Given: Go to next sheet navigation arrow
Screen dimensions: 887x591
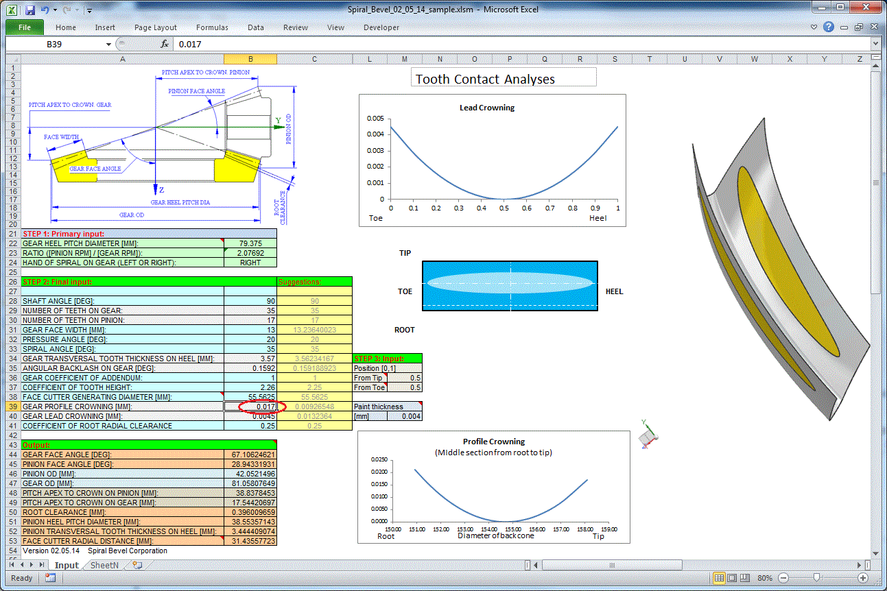Looking at the screenshot, I should tap(32, 565).
